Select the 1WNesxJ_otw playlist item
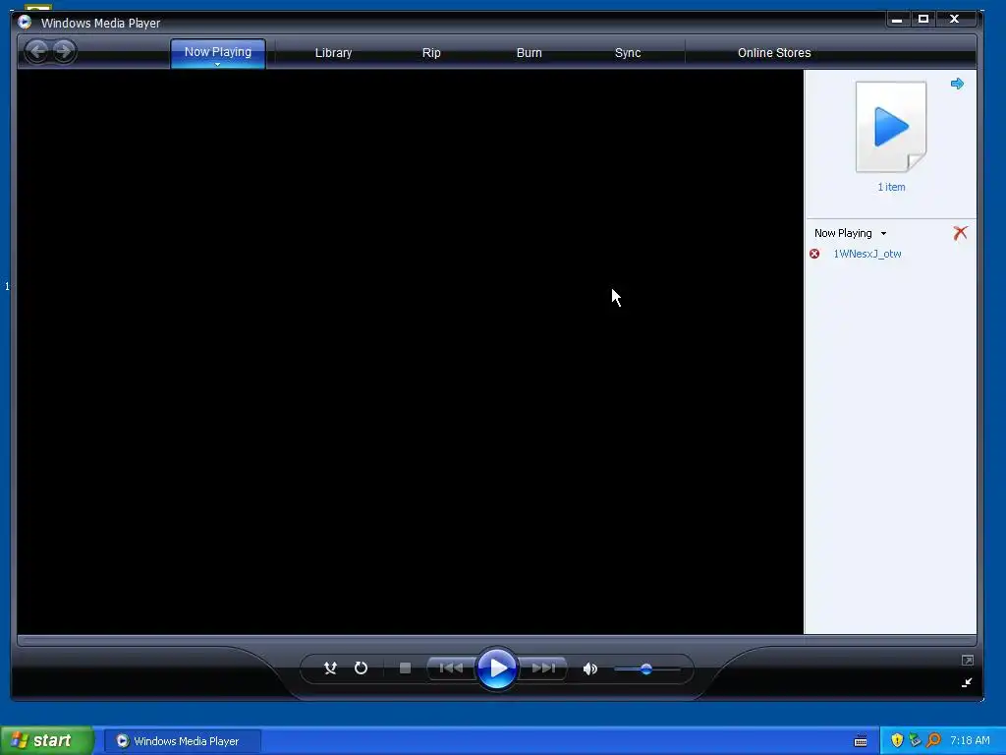 pos(866,254)
